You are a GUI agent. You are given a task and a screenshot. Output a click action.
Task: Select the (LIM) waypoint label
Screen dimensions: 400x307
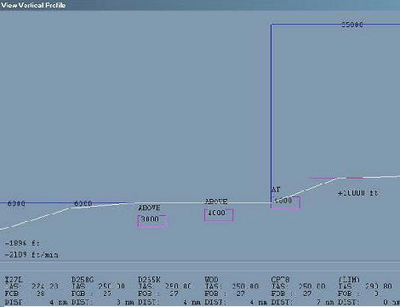349,280
